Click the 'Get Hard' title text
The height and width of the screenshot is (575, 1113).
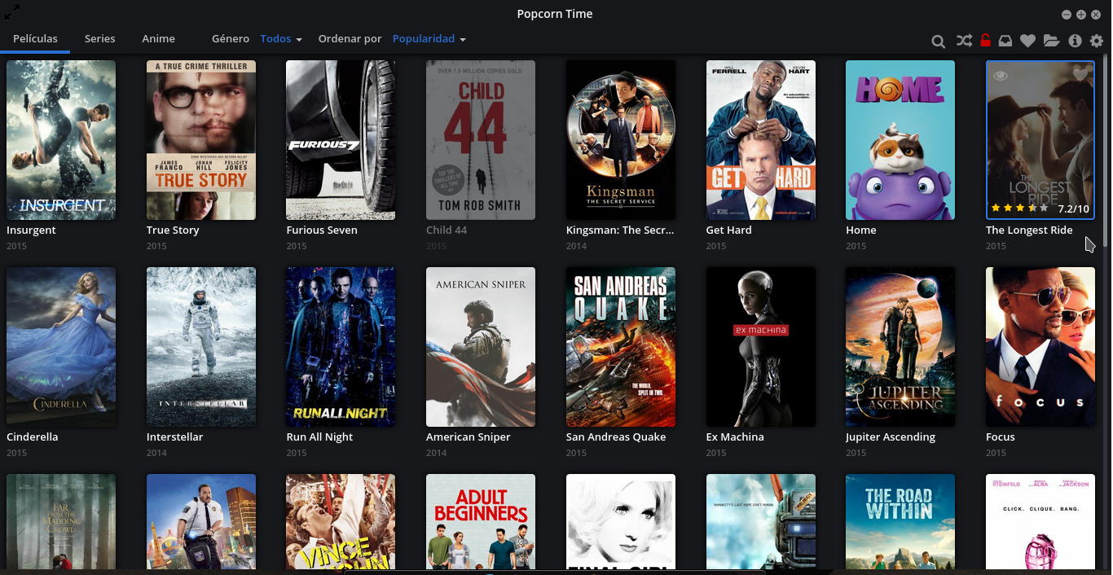(729, 230)
